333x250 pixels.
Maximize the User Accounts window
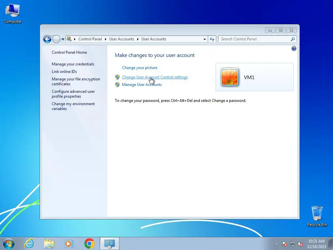281,30
